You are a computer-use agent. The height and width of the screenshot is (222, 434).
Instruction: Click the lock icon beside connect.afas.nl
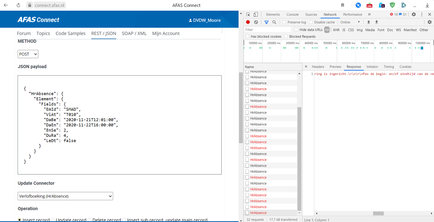[x=30, y=5]
